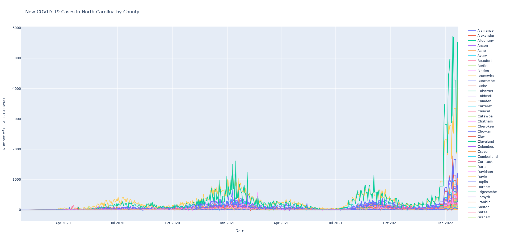The image size is (506, 242).
Task: Toggle visibility of Alleghany line
Action: 485,41
